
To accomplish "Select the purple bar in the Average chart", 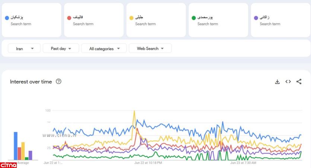I will 31,155.
